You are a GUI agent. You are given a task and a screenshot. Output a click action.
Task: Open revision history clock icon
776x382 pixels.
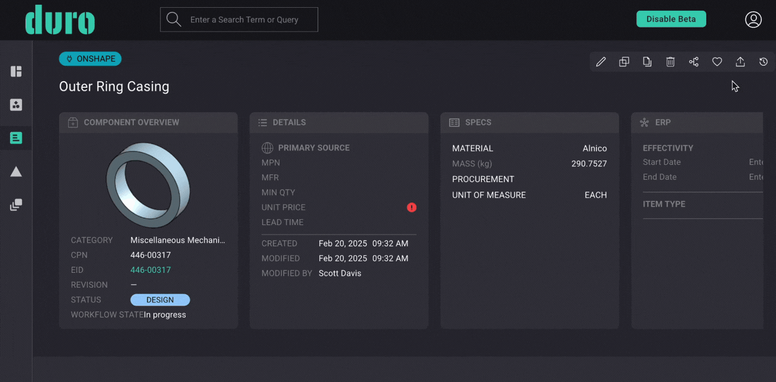point(763,61)
